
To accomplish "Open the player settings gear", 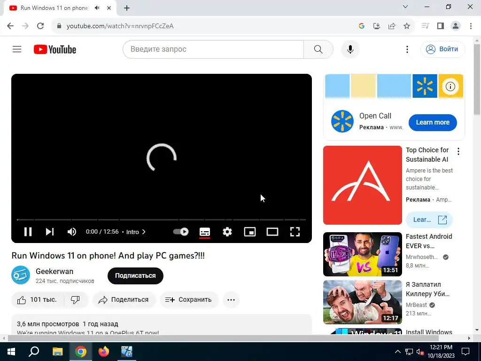I will point(227,232).
